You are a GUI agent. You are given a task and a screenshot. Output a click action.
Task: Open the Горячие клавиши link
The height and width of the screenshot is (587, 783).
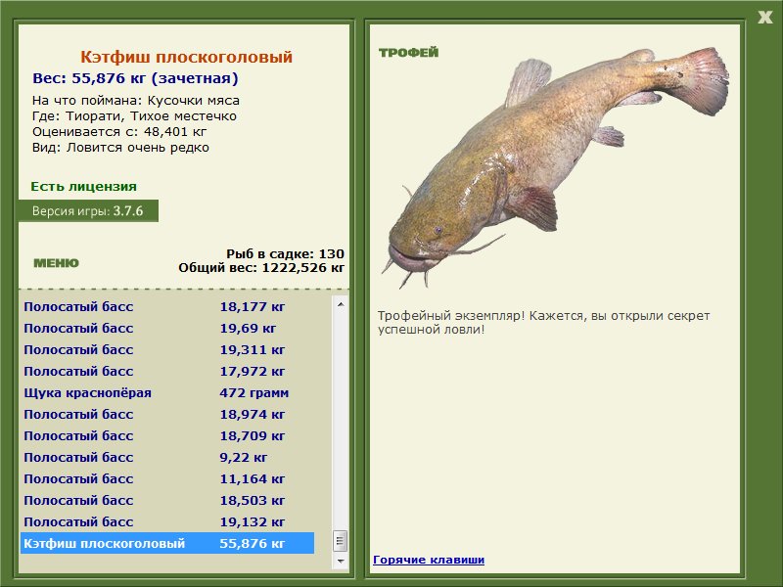point(429,560)
